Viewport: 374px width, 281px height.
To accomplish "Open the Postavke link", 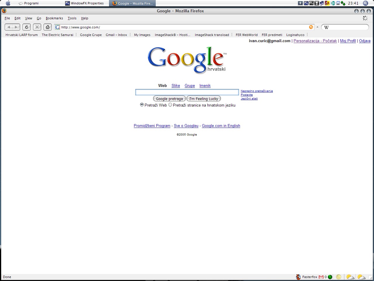I will point(247,95).
